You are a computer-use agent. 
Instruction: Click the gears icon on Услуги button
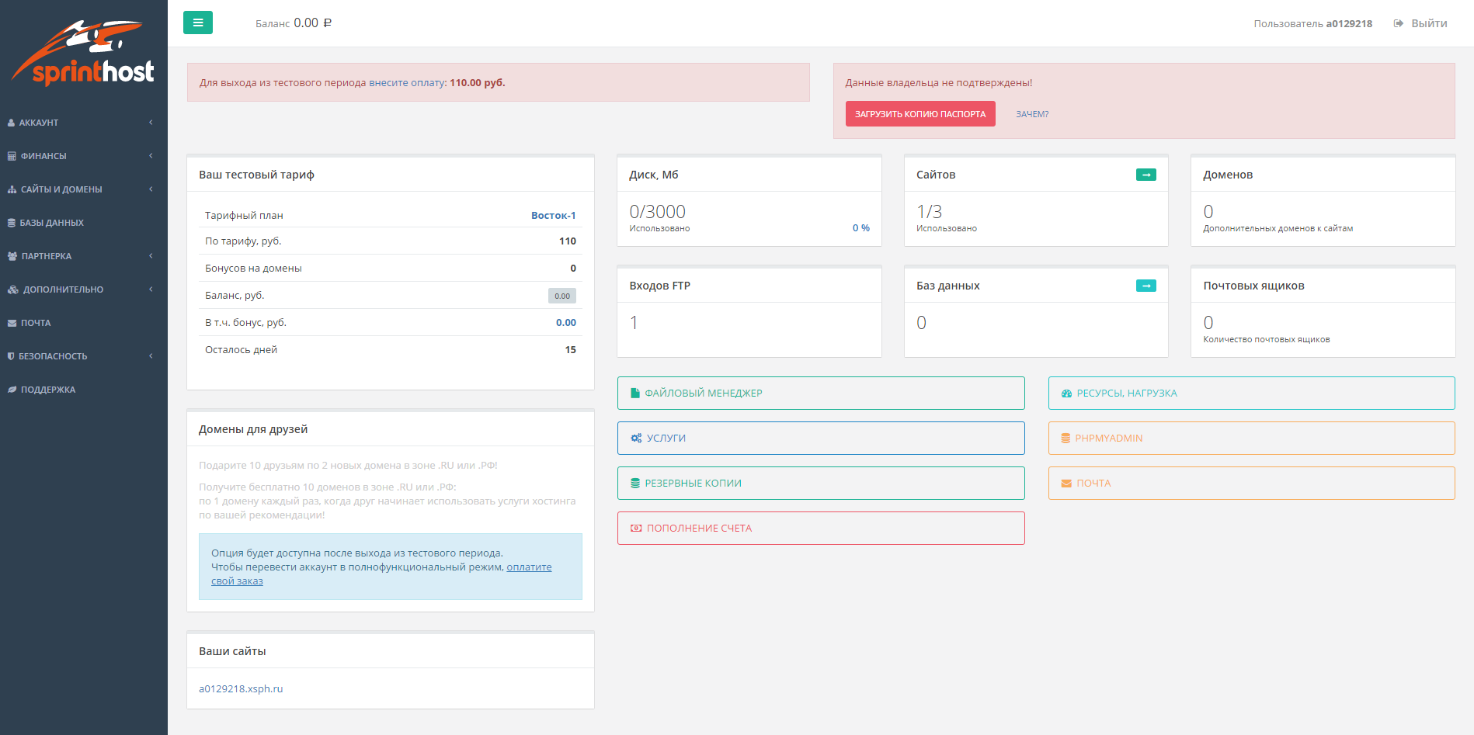[x=636, y=439]
